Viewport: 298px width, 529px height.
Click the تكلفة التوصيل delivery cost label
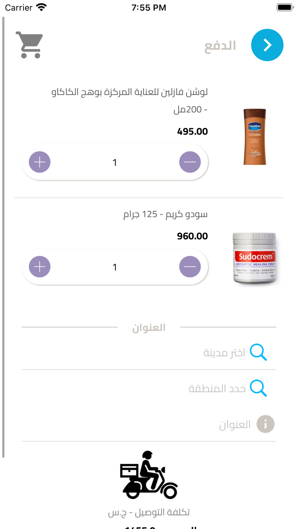tap(149, 513)
